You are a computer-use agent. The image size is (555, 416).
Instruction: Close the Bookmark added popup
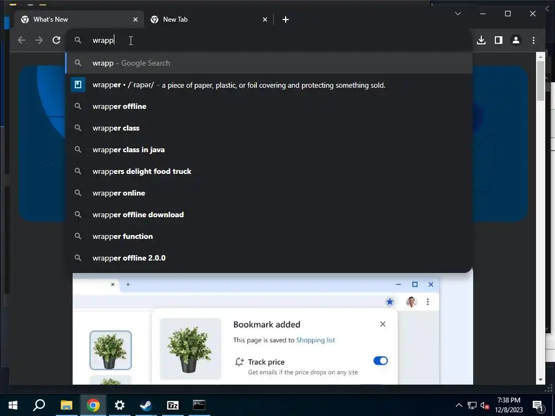383,324
